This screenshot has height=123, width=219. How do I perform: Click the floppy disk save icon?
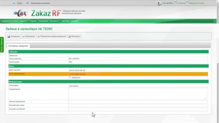click(9, 37)
